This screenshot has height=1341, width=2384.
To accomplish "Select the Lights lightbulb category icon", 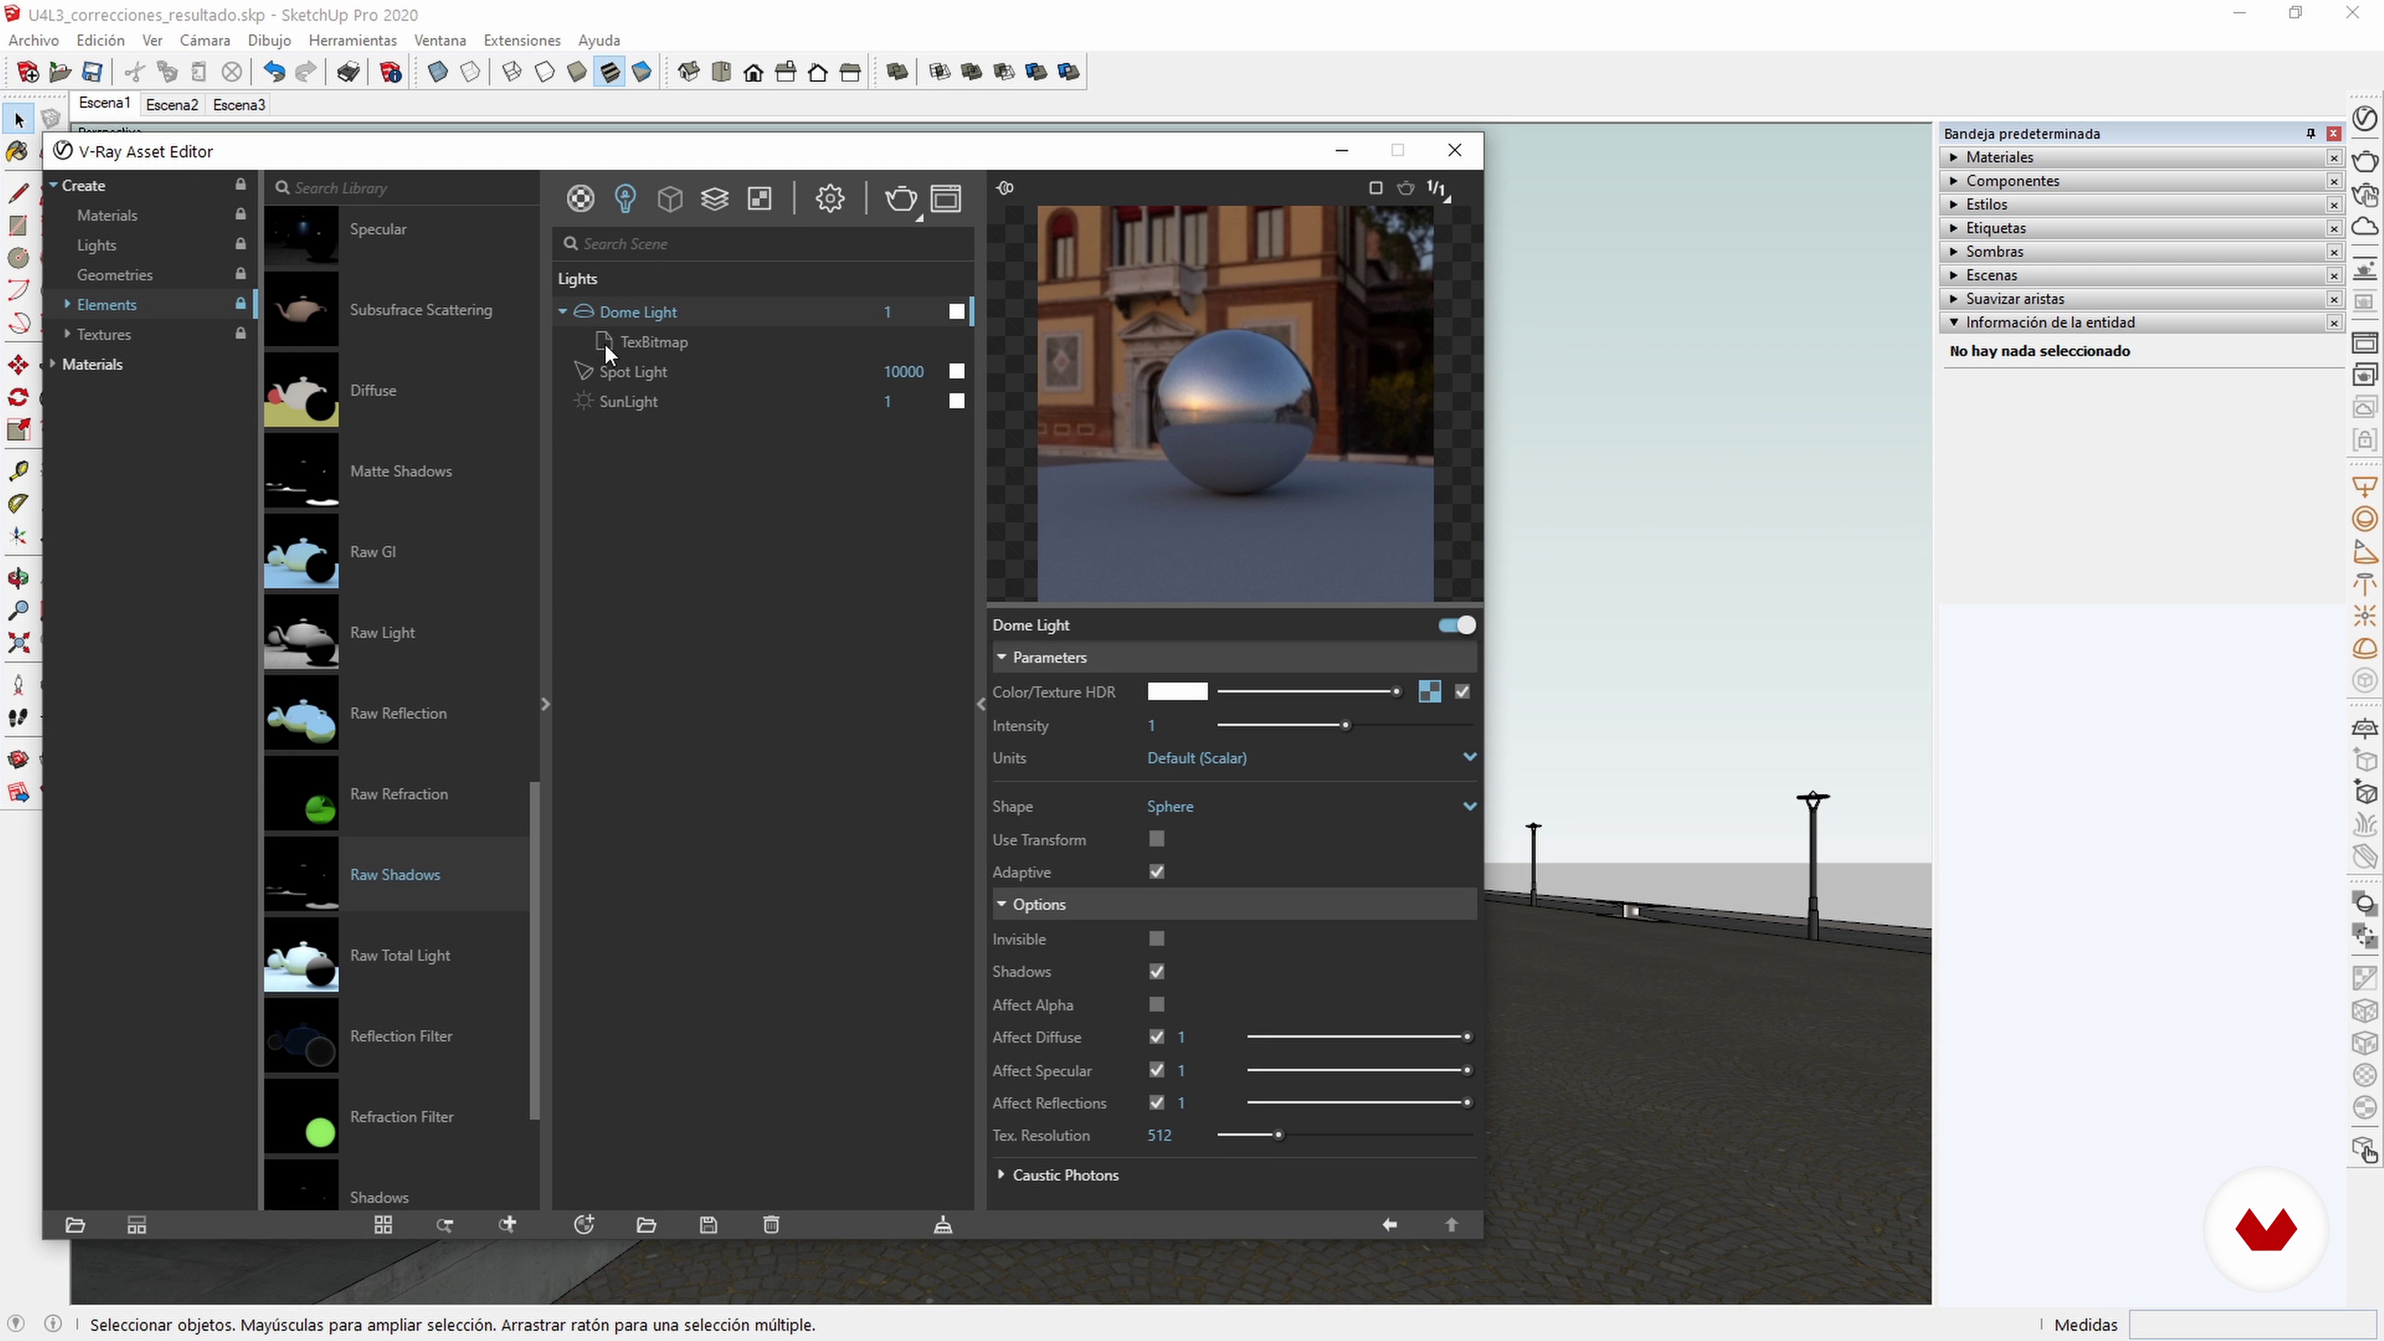I will [x=626, y=198].
